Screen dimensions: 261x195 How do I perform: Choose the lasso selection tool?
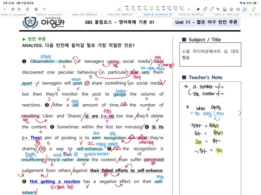click(211, 9)
